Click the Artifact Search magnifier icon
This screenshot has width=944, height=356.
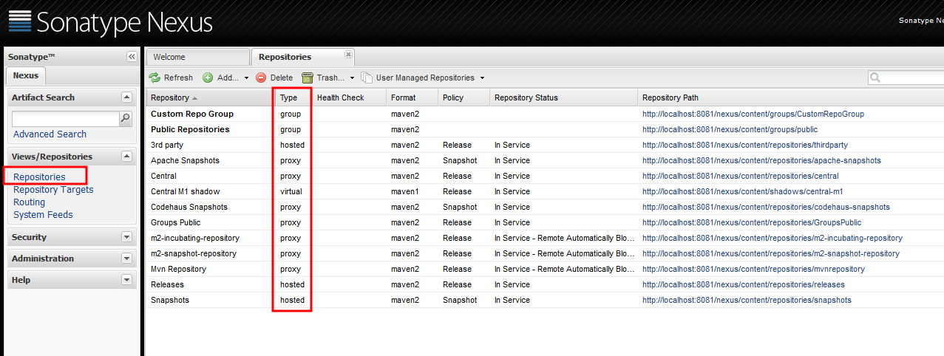[x=126, y=118]
